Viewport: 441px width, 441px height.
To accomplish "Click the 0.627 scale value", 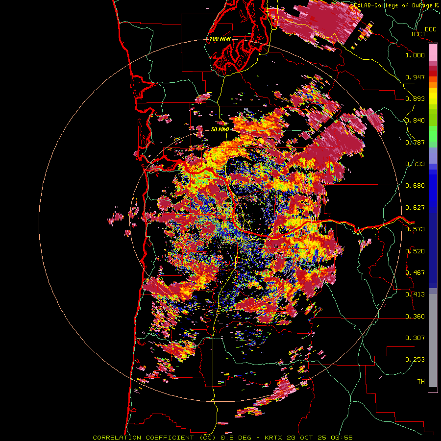I will [415, 208].
